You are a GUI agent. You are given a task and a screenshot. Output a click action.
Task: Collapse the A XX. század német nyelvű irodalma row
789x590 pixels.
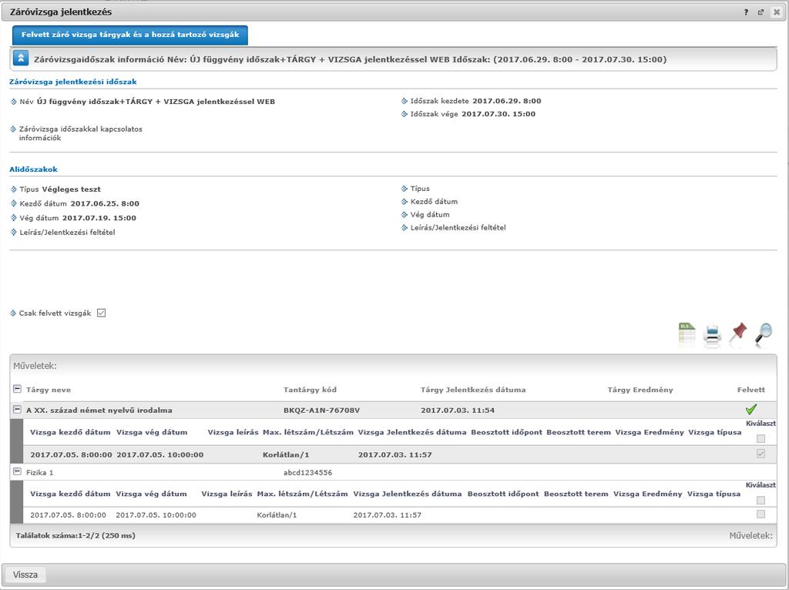point(17,410)
